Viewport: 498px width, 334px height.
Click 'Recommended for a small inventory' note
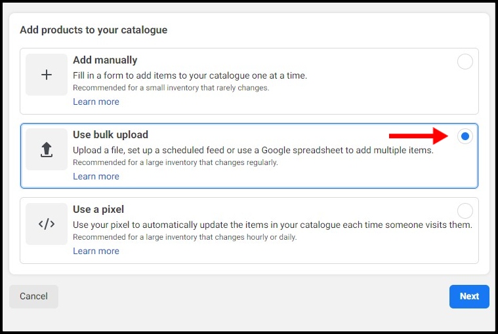171,88
